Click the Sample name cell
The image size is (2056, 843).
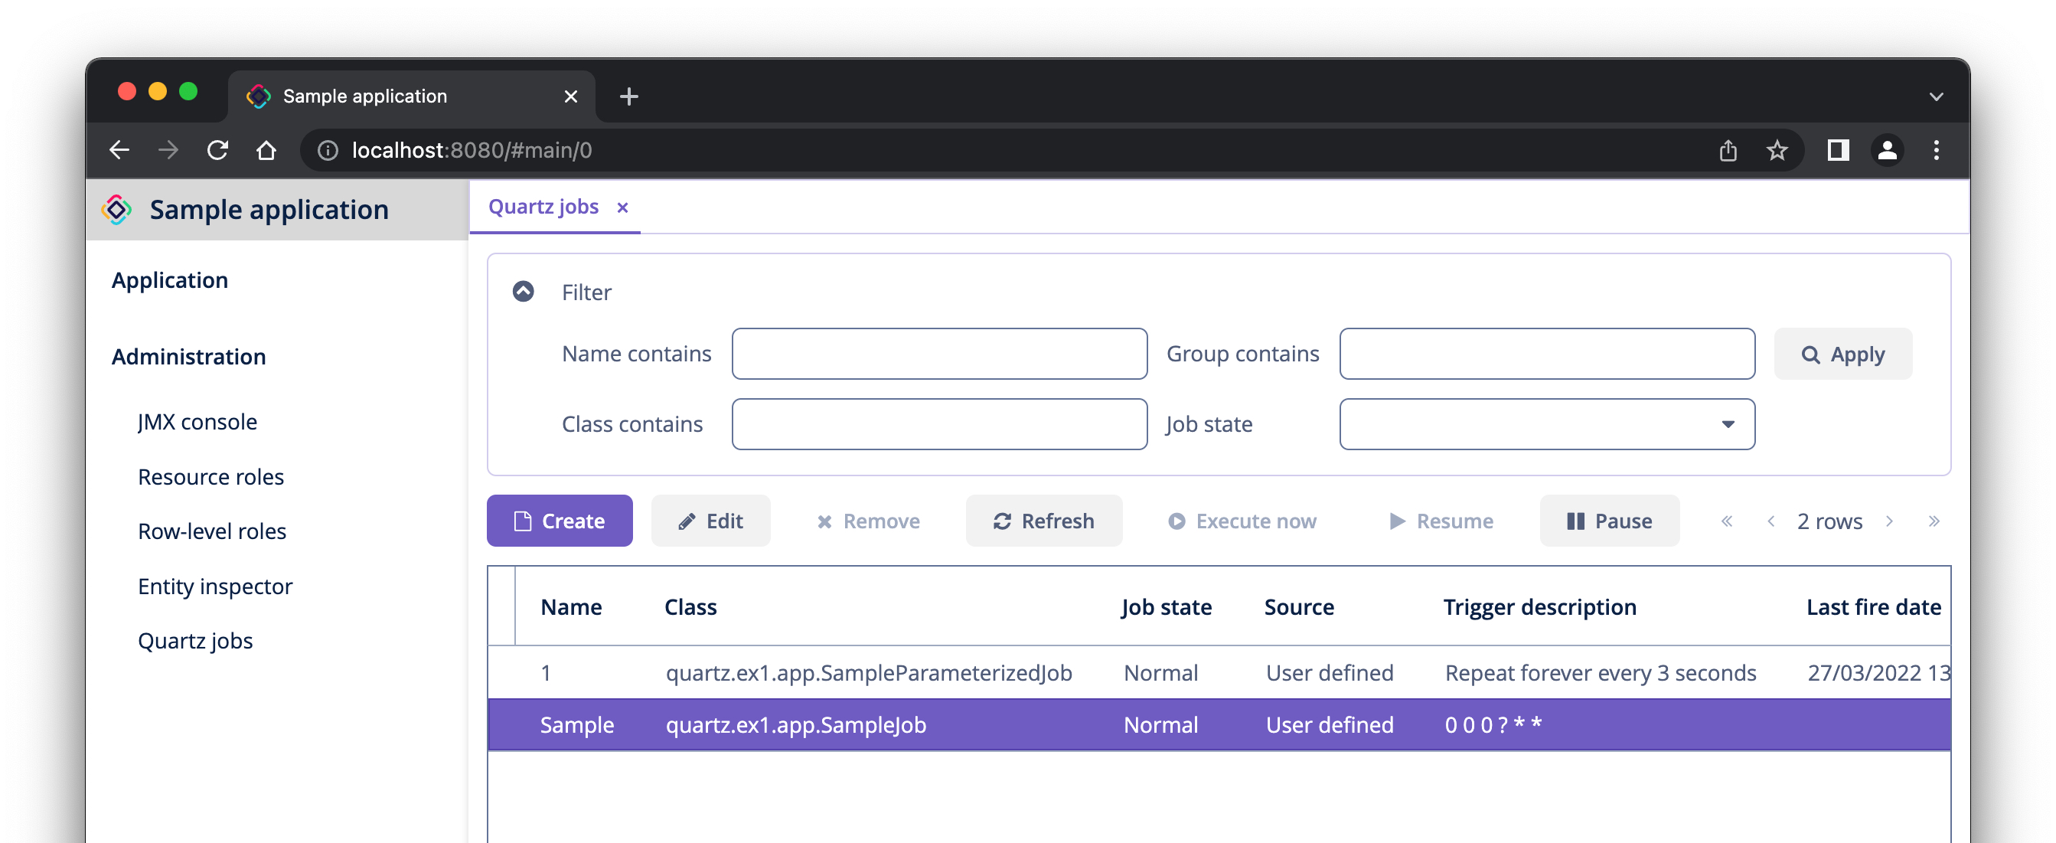(576, 725)
